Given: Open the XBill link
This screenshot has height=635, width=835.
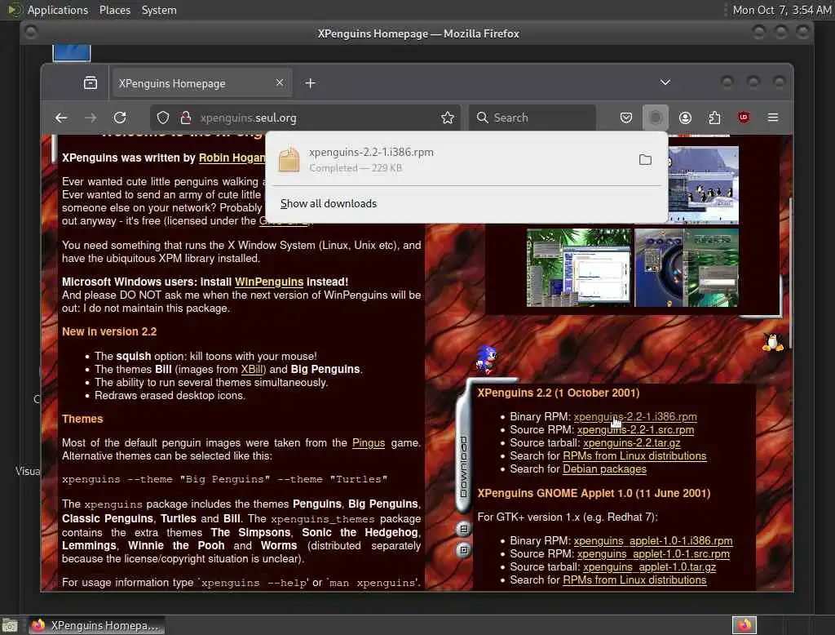Looking at the screenshot, I should coord(252,369).
